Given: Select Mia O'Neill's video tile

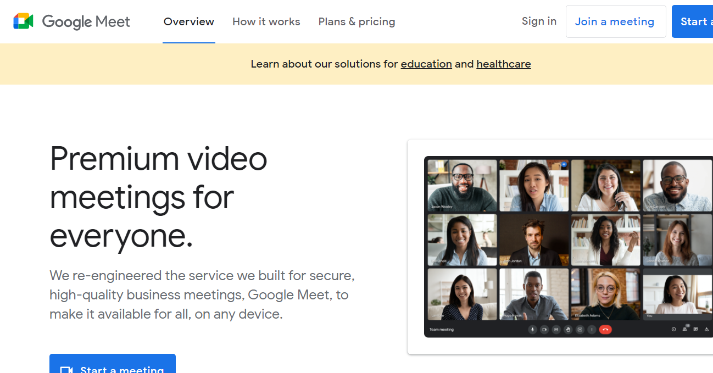Looking at the screenshot, I should [462, 240].
